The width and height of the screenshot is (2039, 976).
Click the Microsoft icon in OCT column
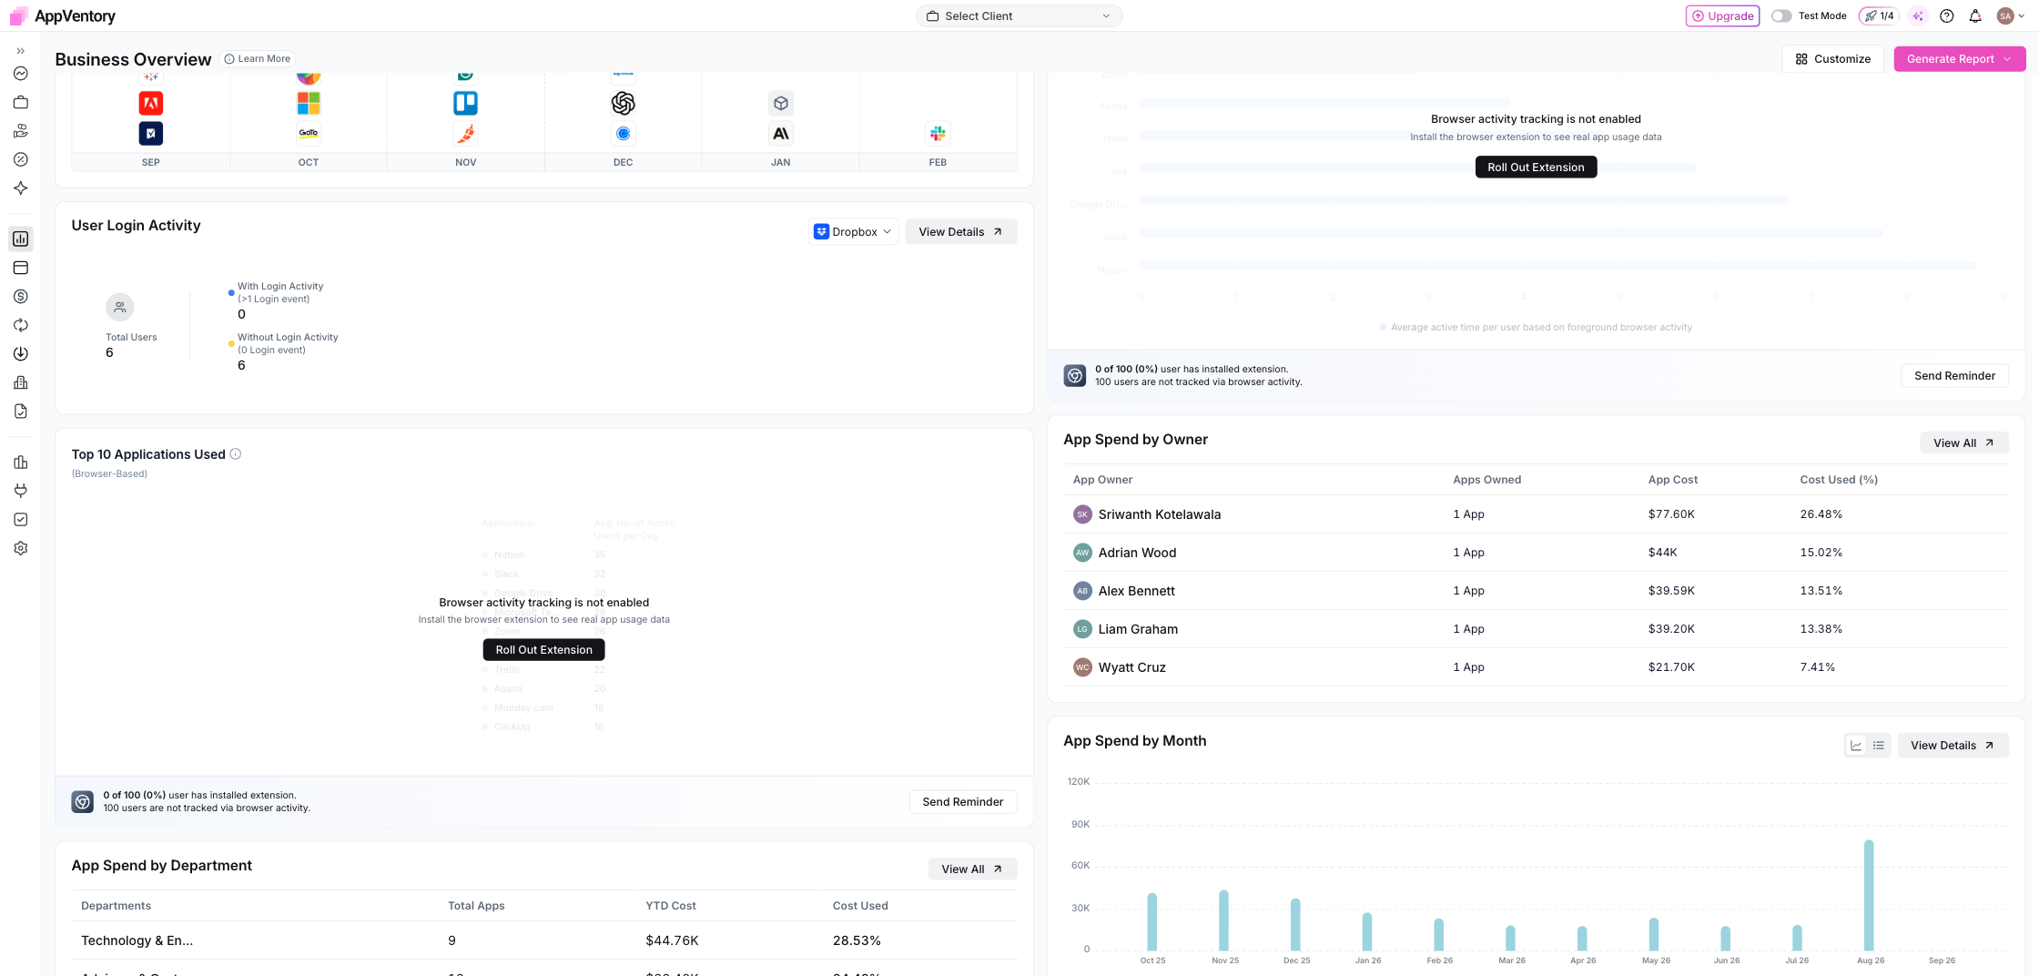(309, 103)
